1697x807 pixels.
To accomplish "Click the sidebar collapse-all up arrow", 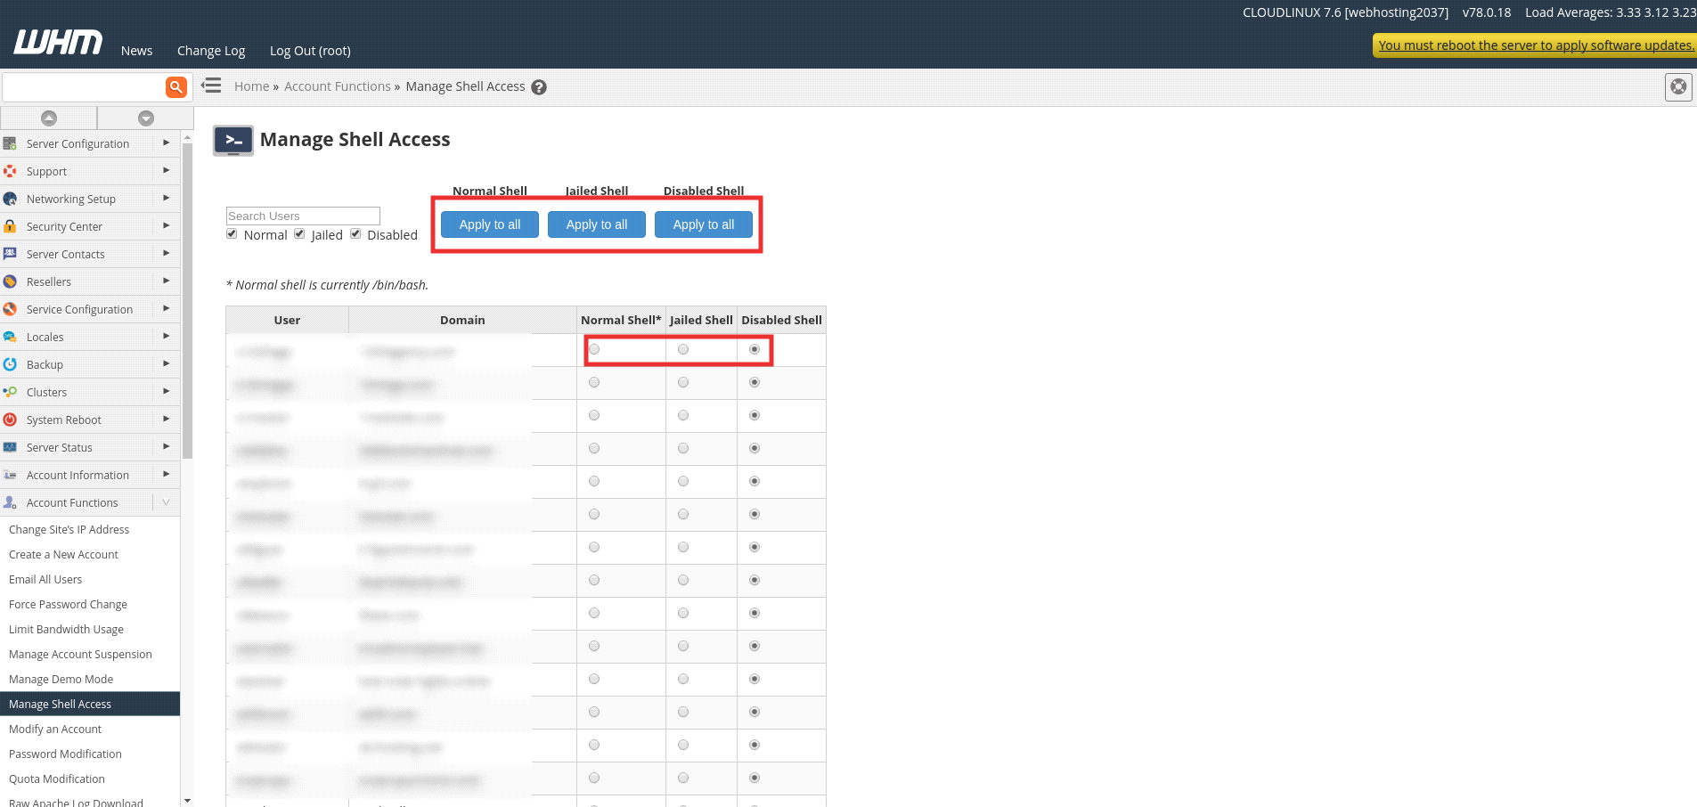I will pyautogui.click(x=49, y=118).
